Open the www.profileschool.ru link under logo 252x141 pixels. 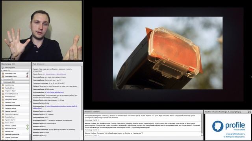[235, 134]
